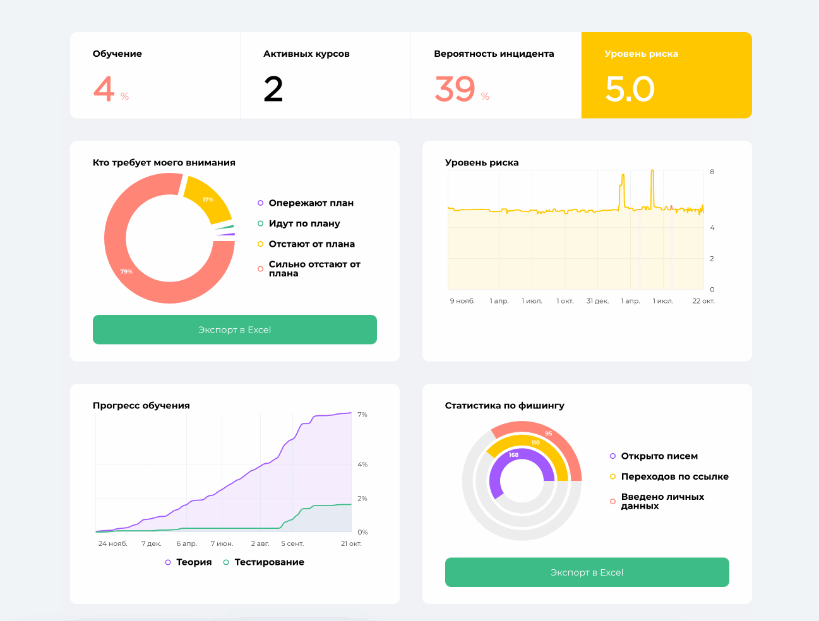Open the yellow Уровень риска 5.0 card
The image size is (819, 621).
[667, 75]
